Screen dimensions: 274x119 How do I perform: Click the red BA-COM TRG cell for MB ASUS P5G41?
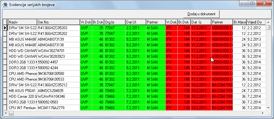pyautogui.click(x=222, y=91)
